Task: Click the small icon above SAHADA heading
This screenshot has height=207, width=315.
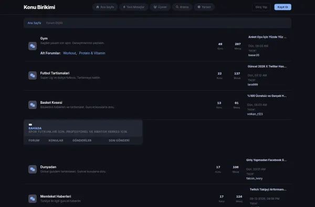Action: (x=30, y=125)
